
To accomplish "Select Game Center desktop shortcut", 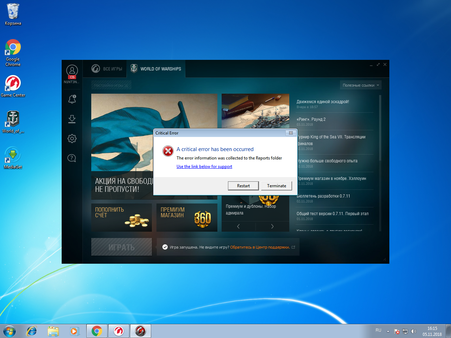I will pyautogui.click(x=13, y=86).
